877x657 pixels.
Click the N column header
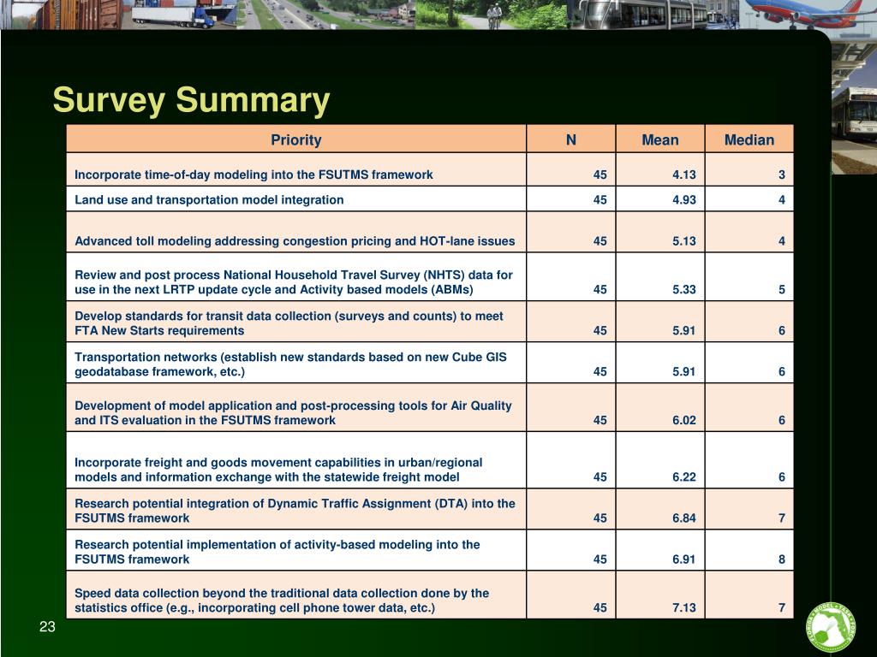pos(571,139)
